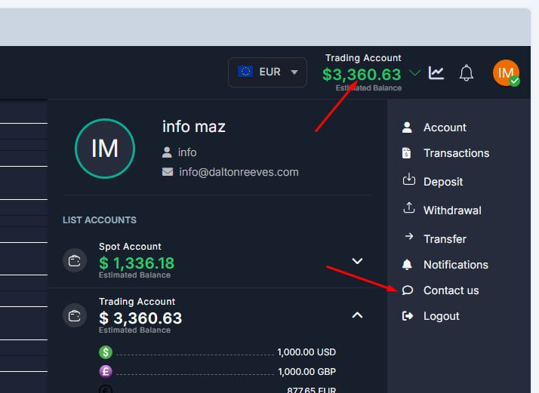Collapse the Trading Account balances chevron
539x393 pixels.
click(358, 315)
